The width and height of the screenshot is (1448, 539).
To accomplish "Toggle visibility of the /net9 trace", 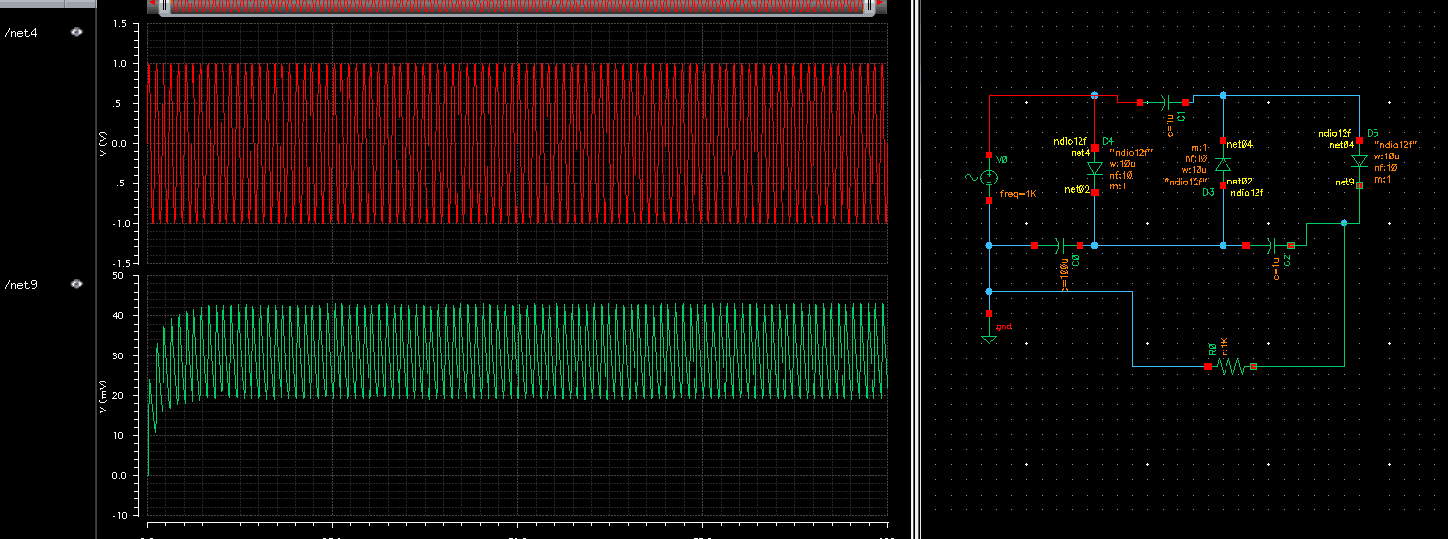I will (76, 284).
